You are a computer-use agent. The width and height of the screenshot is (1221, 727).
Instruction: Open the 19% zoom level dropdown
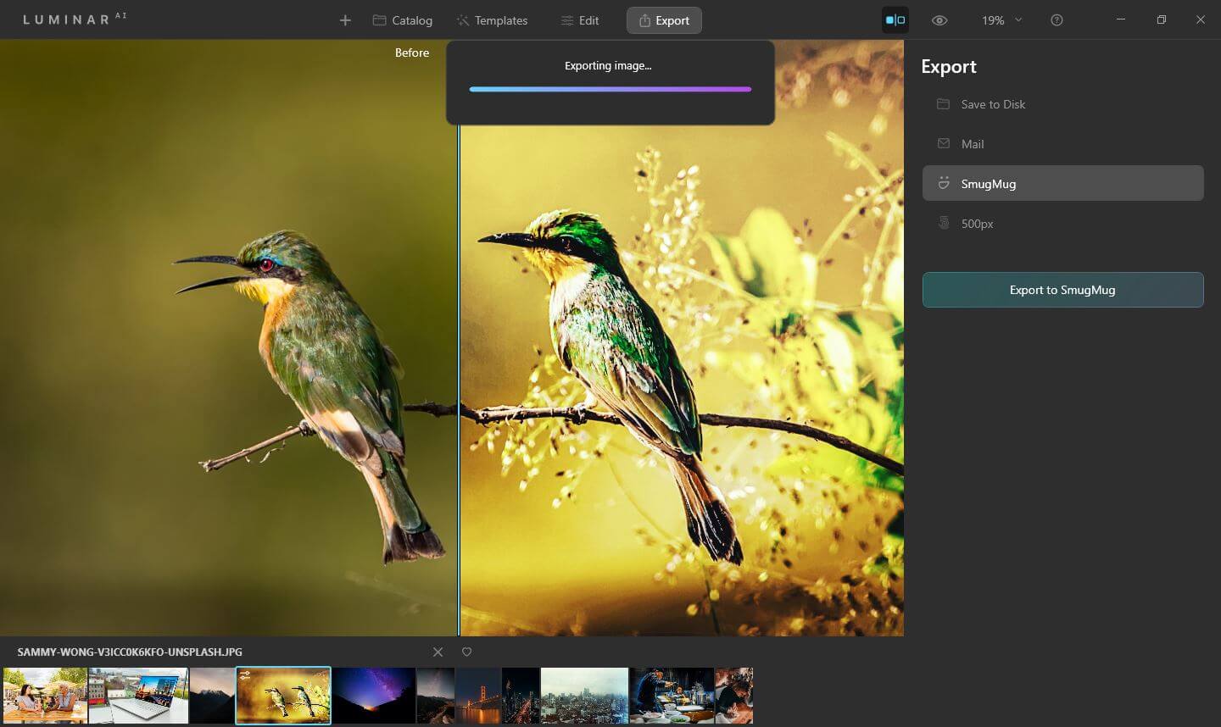point(1001,19)
